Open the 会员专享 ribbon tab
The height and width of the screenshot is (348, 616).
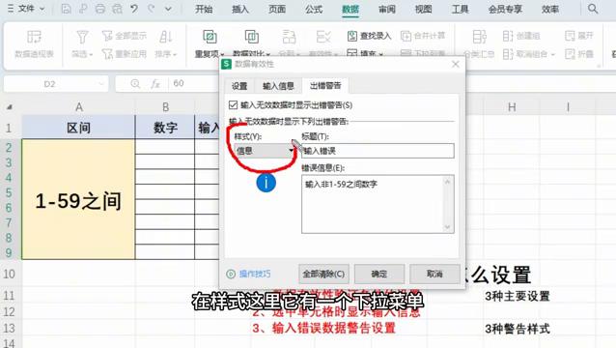[505, 9]
